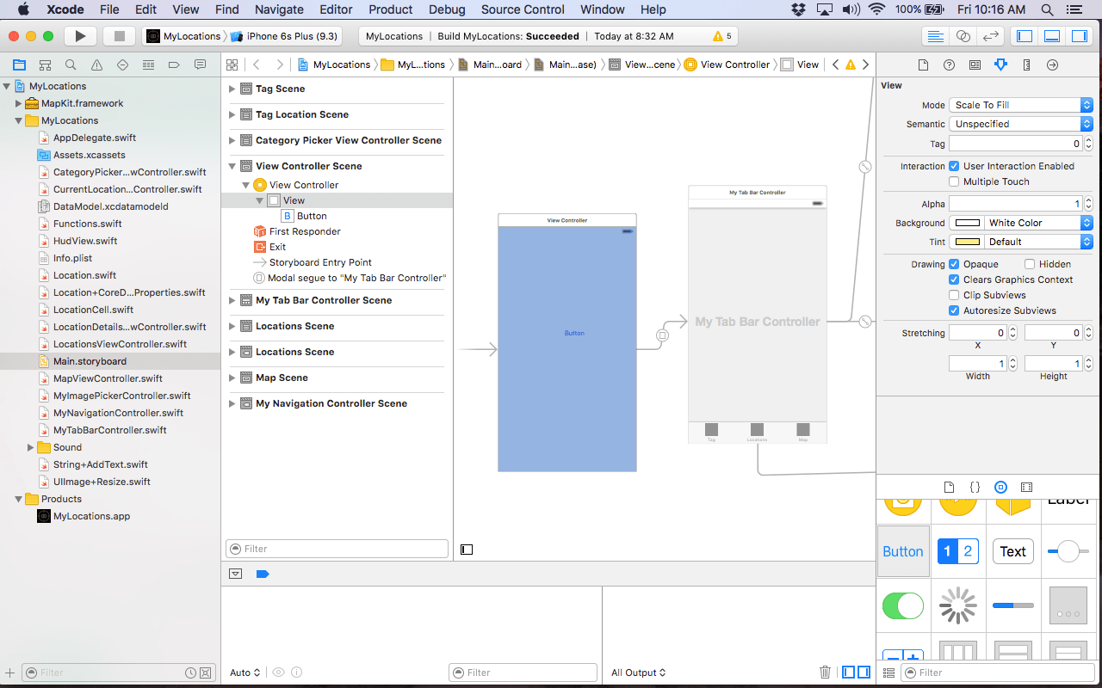This screenshot has width=1102, height=688.
Task: Hide the Navigator pane
Action: coord(1025,36)
